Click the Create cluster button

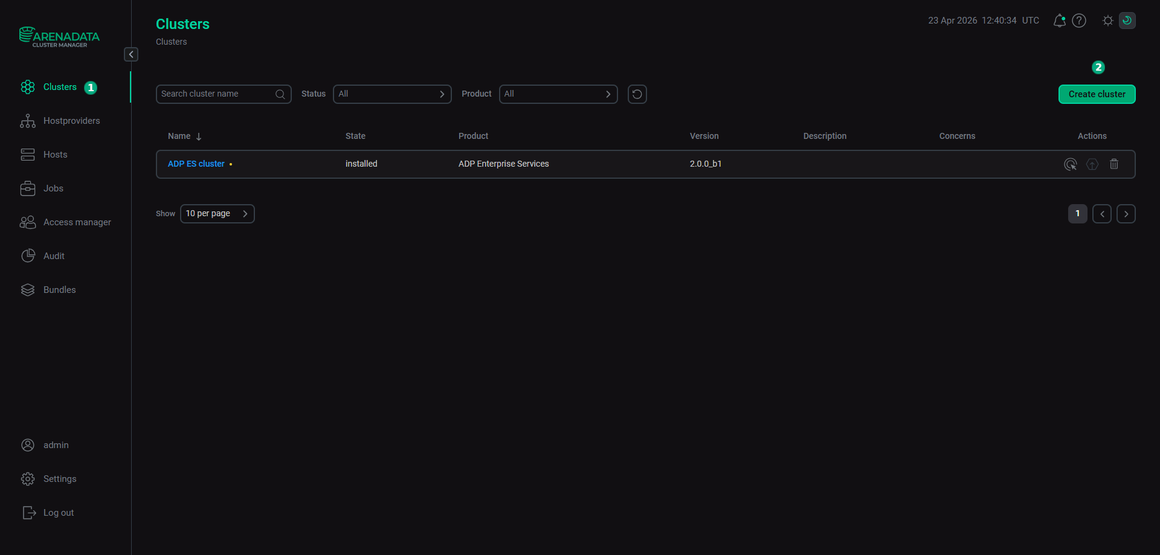pyautogui.click(x=1097, y=94)
